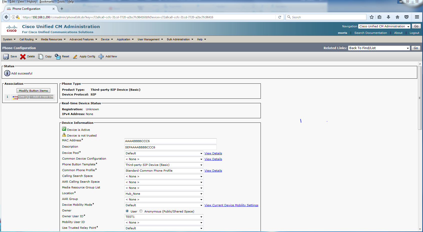Open the System menu
The height and width of the screenshot is (232, 423).
(9, 39)
